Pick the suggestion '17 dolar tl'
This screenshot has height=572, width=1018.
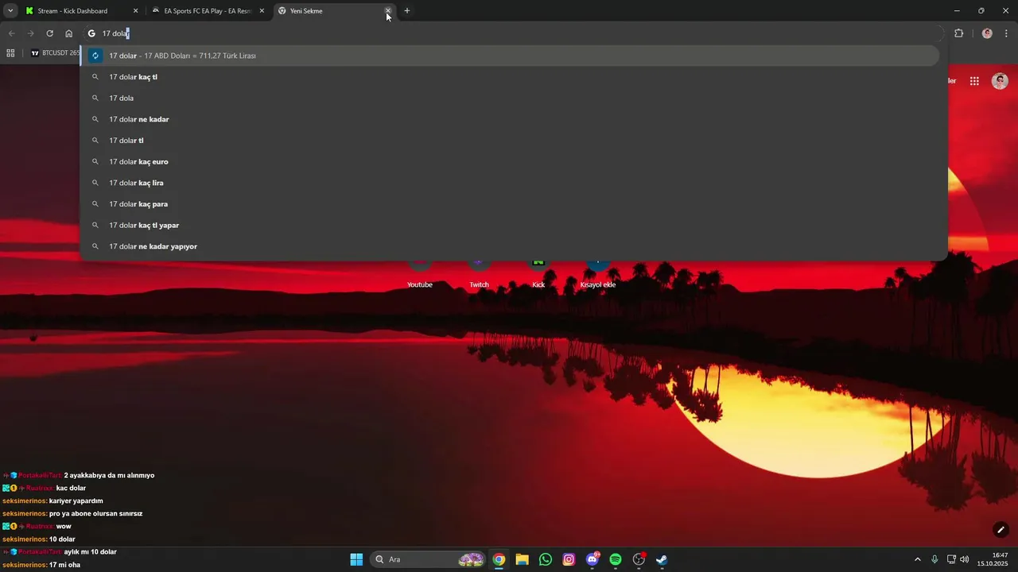(x=509, y=141)
